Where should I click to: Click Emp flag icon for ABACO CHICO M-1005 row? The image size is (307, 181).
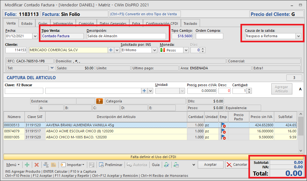coord(223,137)
